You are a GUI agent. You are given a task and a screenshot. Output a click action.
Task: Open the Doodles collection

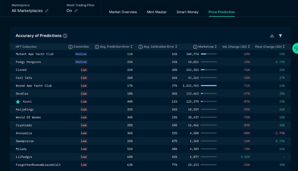22,94
